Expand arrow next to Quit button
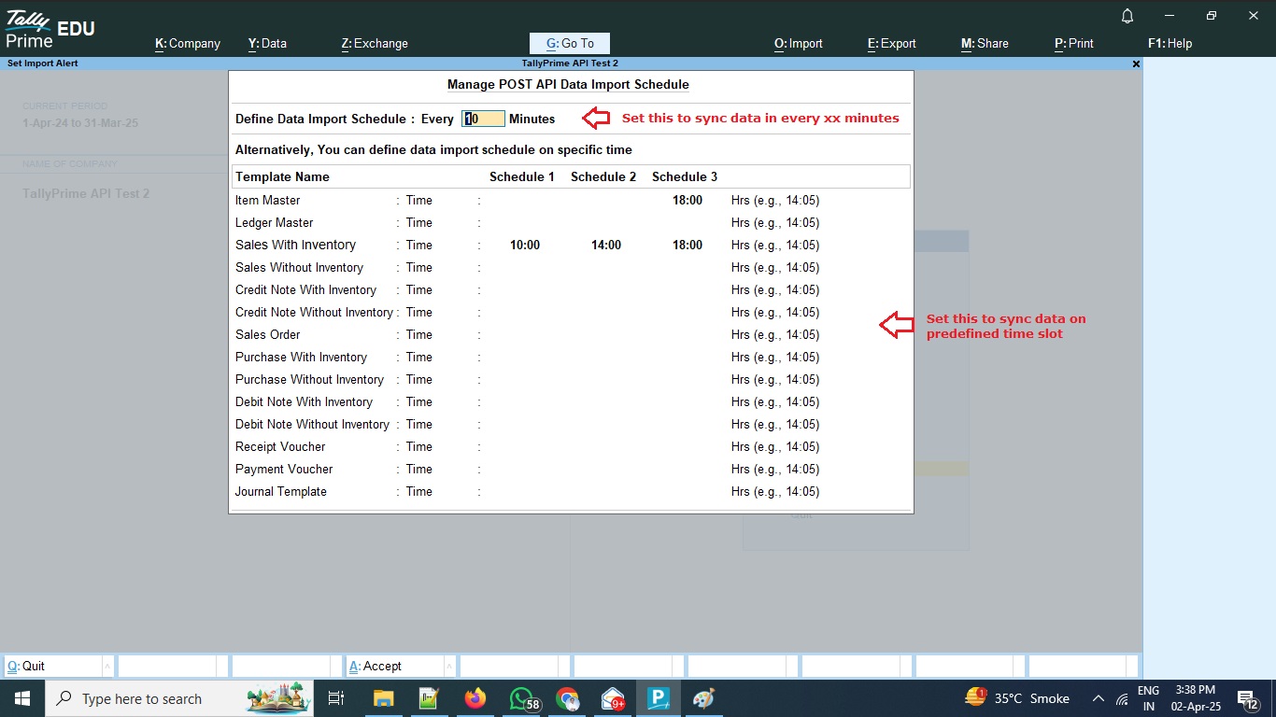1276x717 pixels. (x=108, y=666)
